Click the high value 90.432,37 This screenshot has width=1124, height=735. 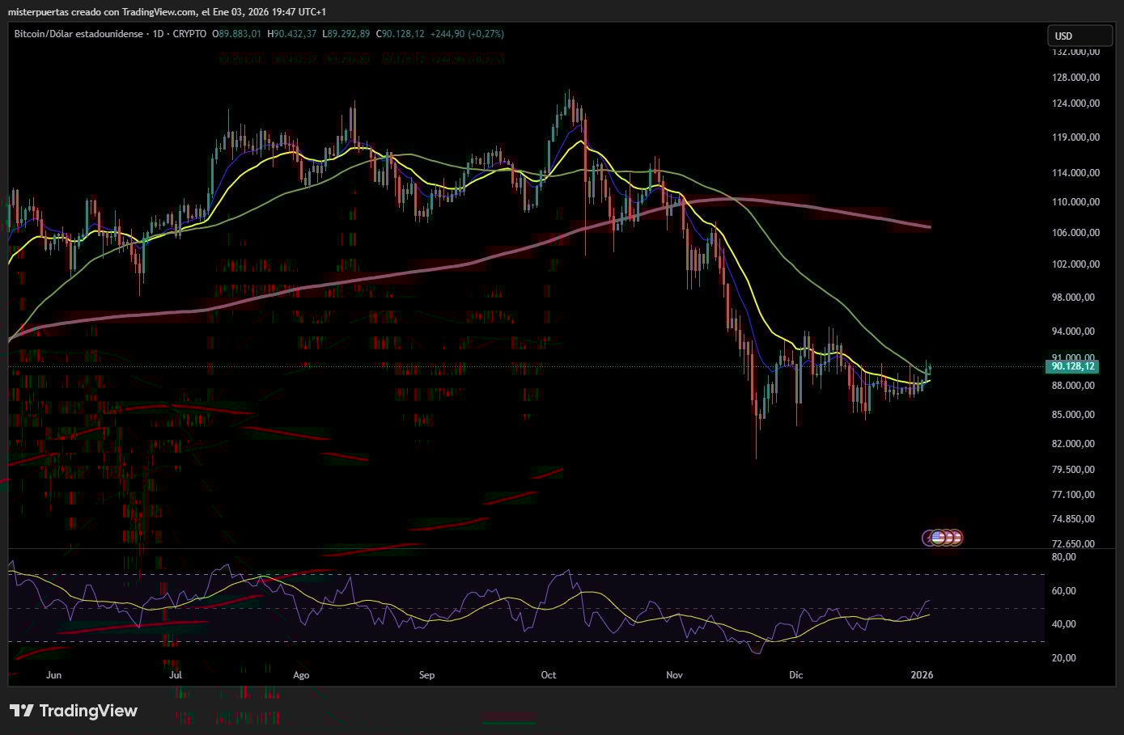(294, 34)
